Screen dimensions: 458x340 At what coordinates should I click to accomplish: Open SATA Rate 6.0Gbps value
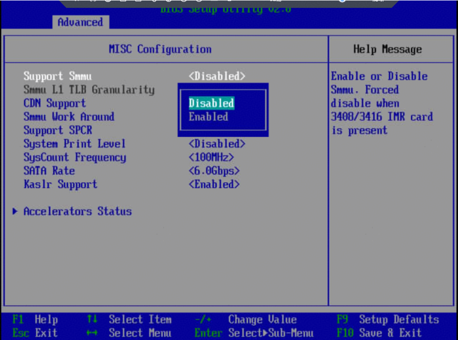(x=214, y=171)
